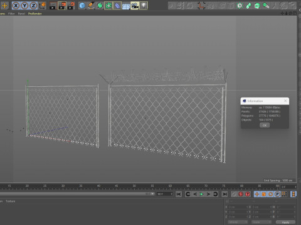Click the green hollow cube icon
The width and height of the screenshot is (301, 225).
[x=257, y=6]
